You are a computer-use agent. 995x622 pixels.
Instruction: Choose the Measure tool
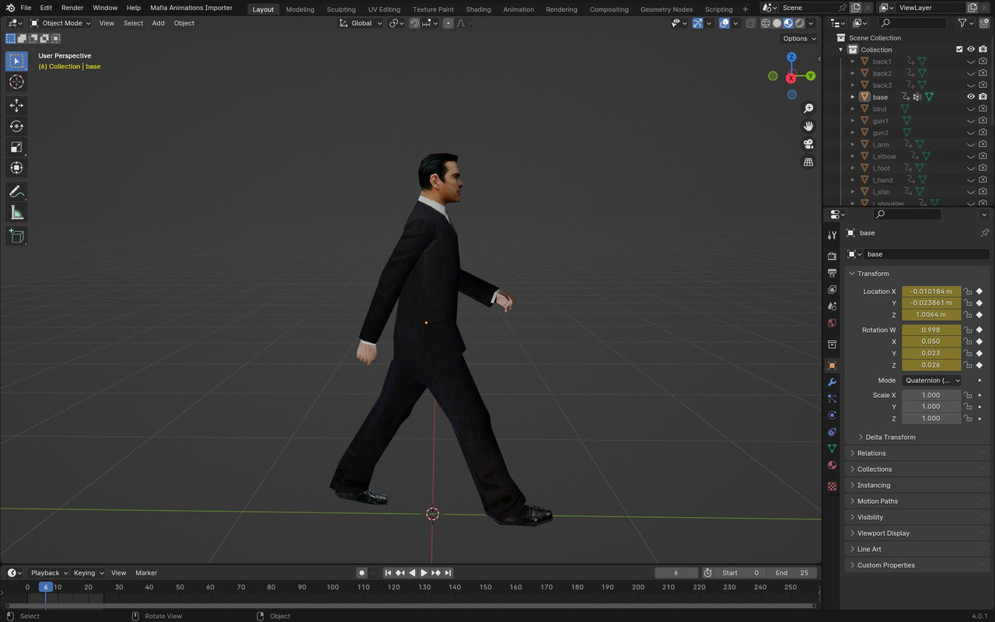[16, 212]
